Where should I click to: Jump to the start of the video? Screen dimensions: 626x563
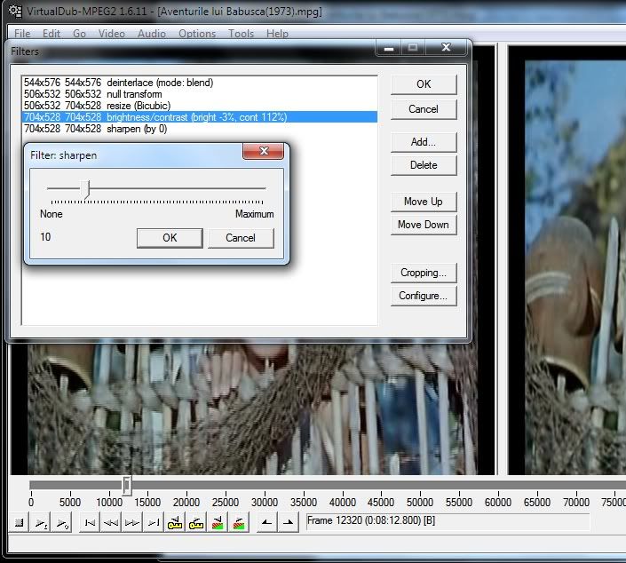coord(90,523)
